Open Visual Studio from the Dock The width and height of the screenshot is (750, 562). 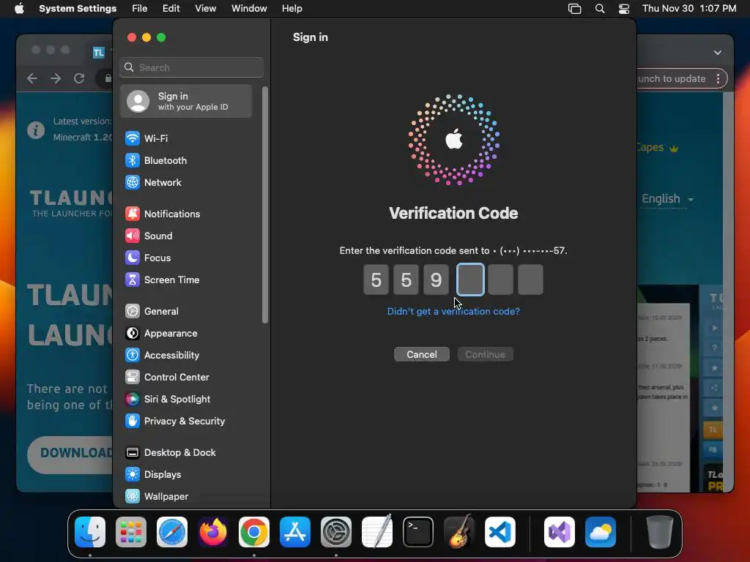tap(560, 532)
